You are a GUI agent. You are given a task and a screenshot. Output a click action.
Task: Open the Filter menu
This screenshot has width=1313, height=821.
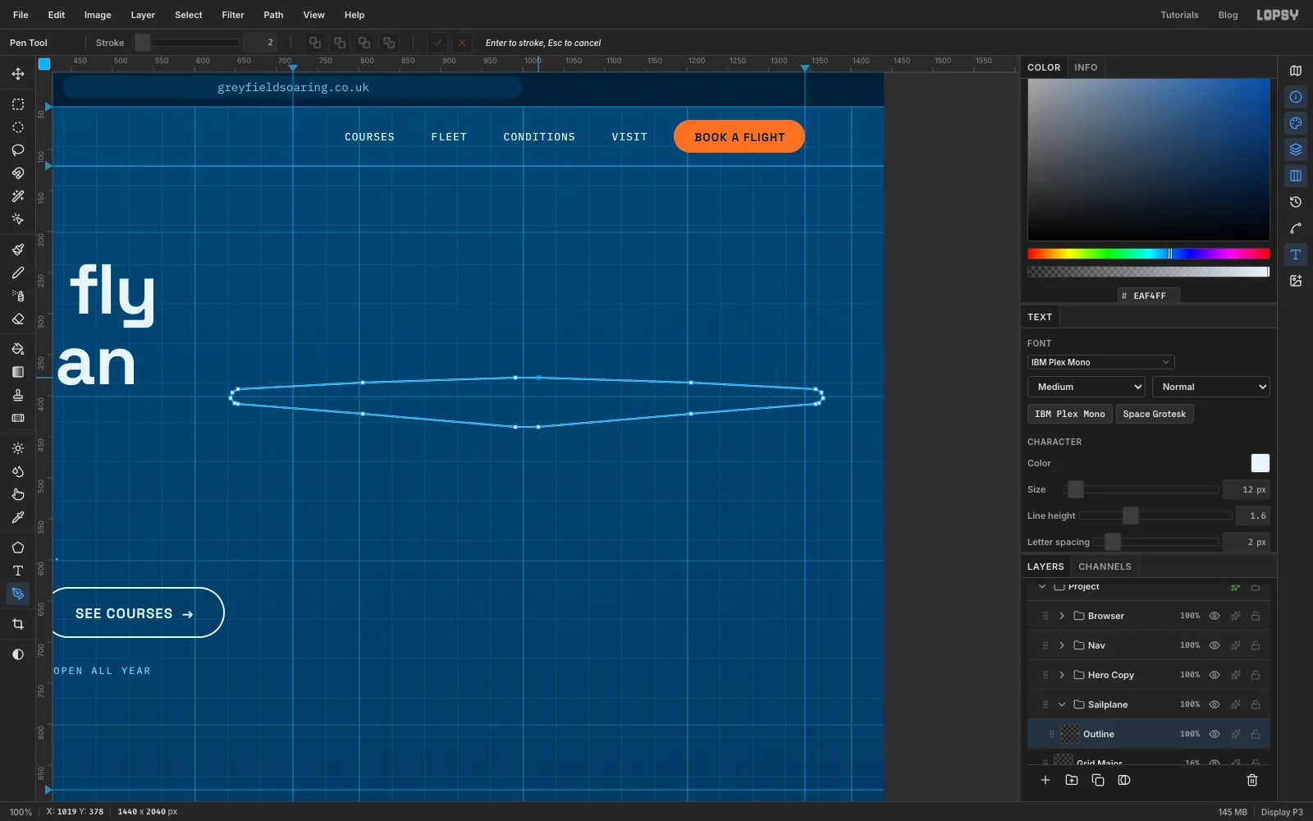233,15
